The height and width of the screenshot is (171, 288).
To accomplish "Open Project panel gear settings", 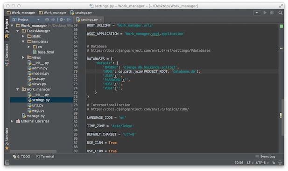I will (x=62, y=20).
